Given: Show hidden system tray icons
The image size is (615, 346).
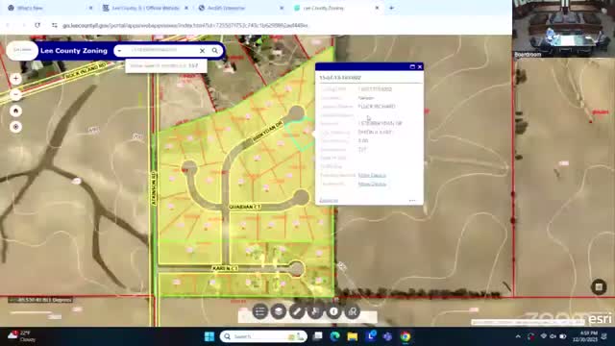Looking at the screenshot, I should (518, 336).
